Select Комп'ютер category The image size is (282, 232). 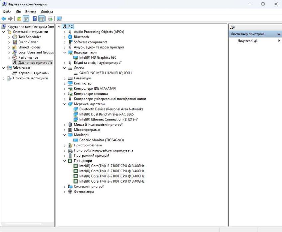pyautogui.click(x=83, y=83)
